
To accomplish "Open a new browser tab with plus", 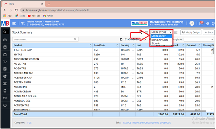I will click(49, 4).
